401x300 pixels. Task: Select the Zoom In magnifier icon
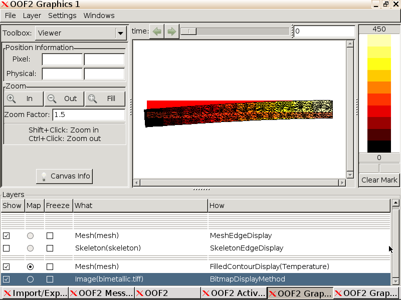click(x=12, y=98)
